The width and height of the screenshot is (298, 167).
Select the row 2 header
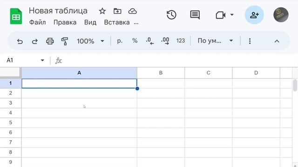coord(10,93)
